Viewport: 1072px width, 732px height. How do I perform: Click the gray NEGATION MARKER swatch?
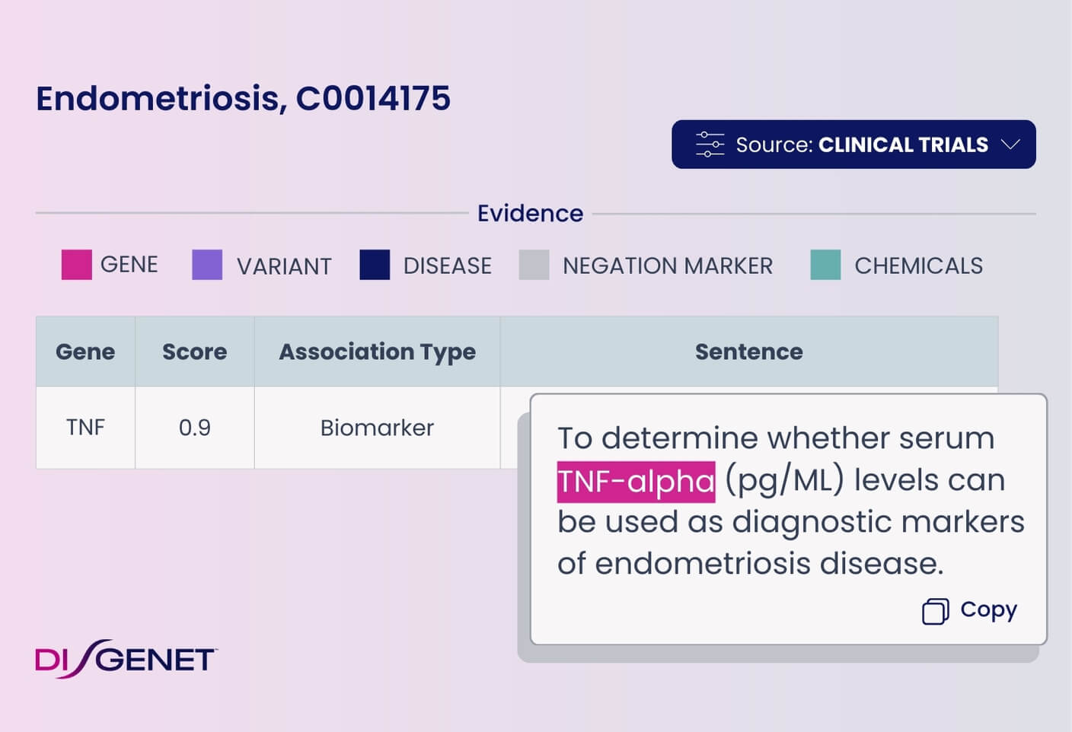[x=534, y=265]
